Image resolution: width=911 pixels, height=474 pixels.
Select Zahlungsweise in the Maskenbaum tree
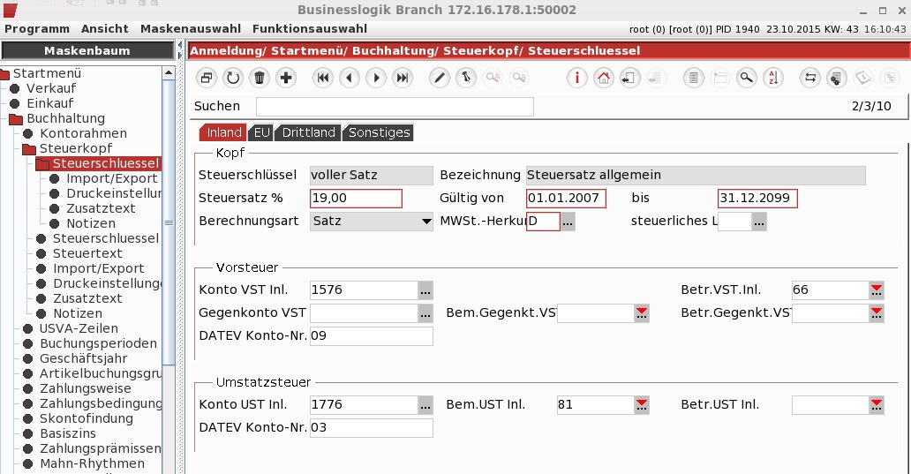click(85, 388)
